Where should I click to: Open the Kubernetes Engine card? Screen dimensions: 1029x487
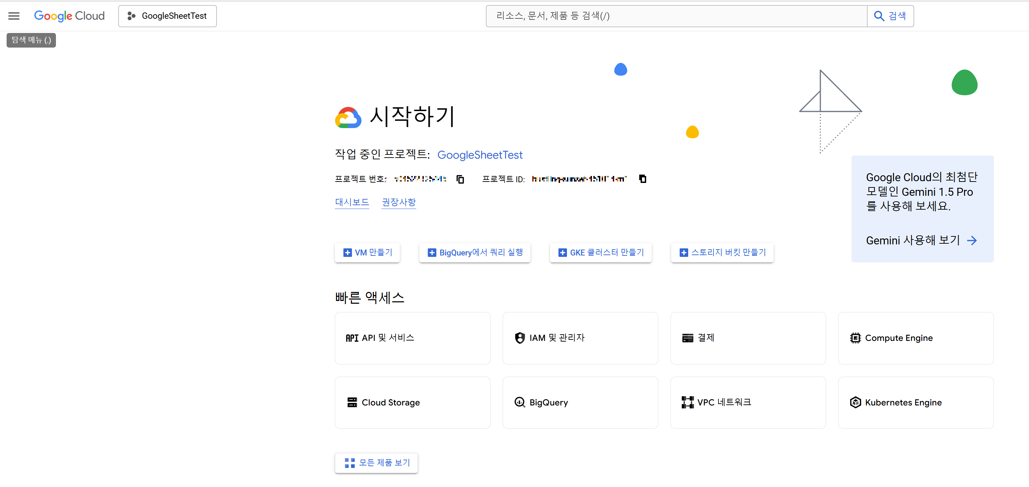915,402
